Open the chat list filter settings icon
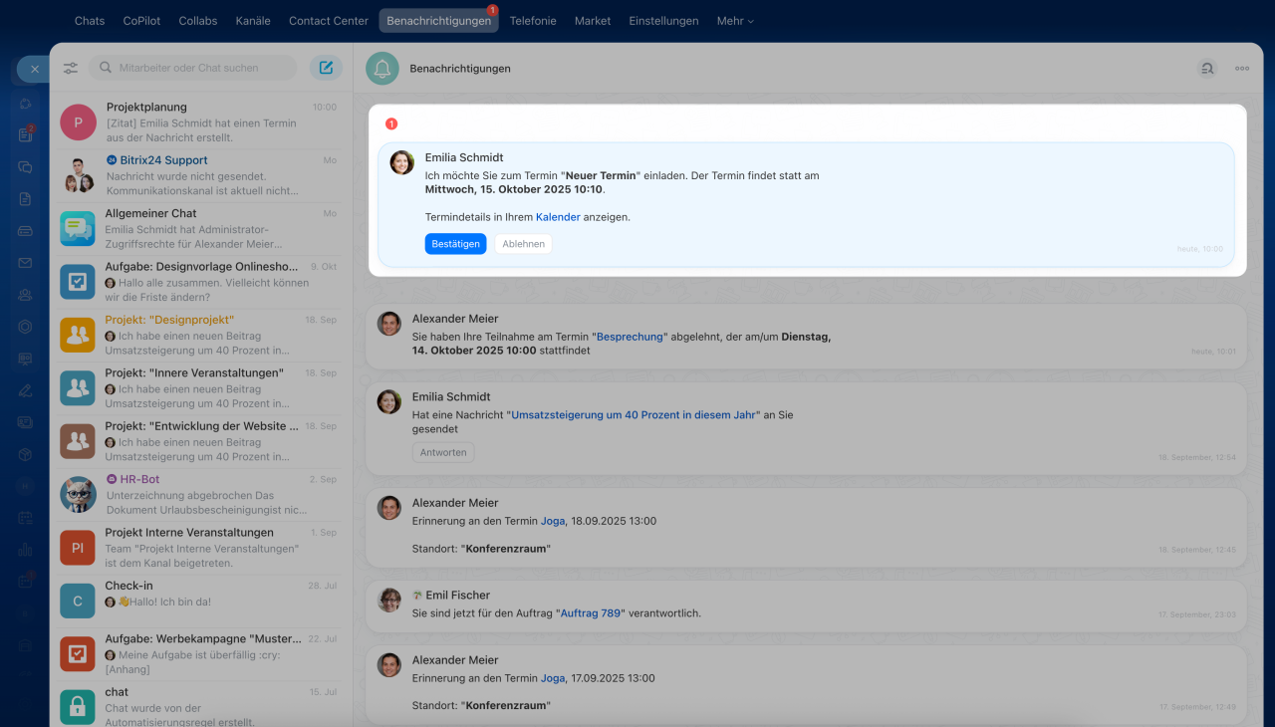1275x727 pixels. pos(71,68)
